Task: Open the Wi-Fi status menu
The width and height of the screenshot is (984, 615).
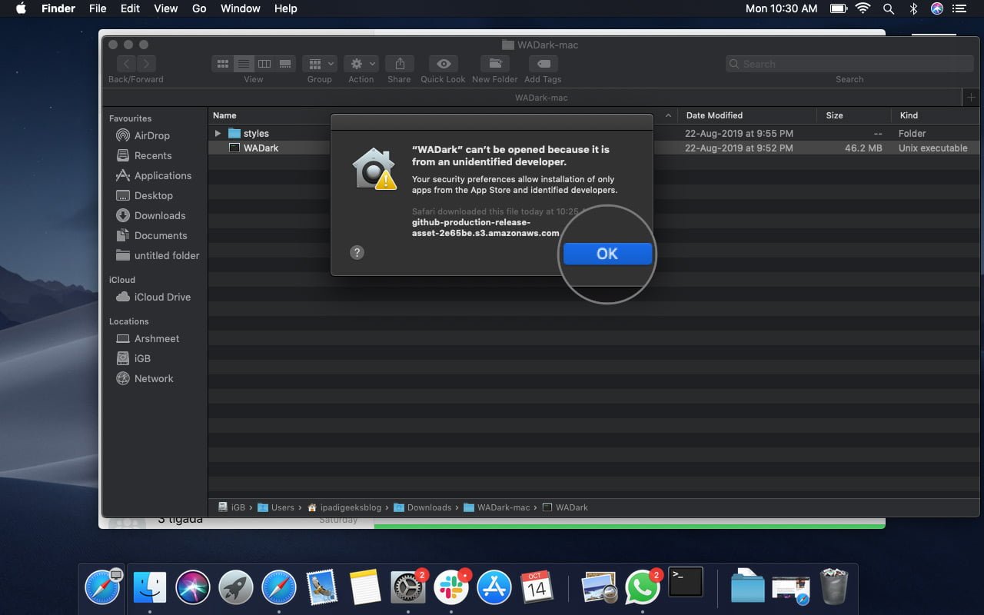Action: (x=863, y=8)
